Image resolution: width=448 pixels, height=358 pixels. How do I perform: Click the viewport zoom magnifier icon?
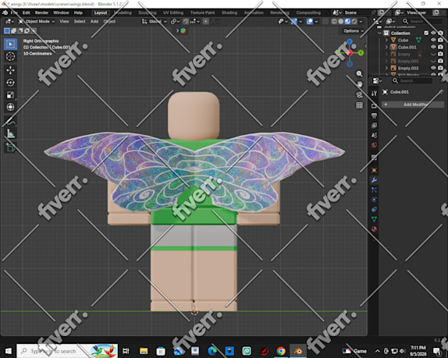(359, 74)
